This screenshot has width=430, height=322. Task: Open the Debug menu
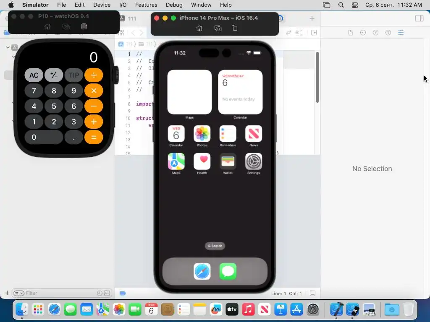[174, 5]
